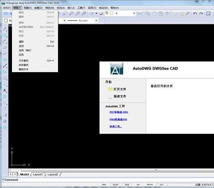Open the layer manager icon beside layer box
This screenshot has height=188, width=214.
[107, 13]
